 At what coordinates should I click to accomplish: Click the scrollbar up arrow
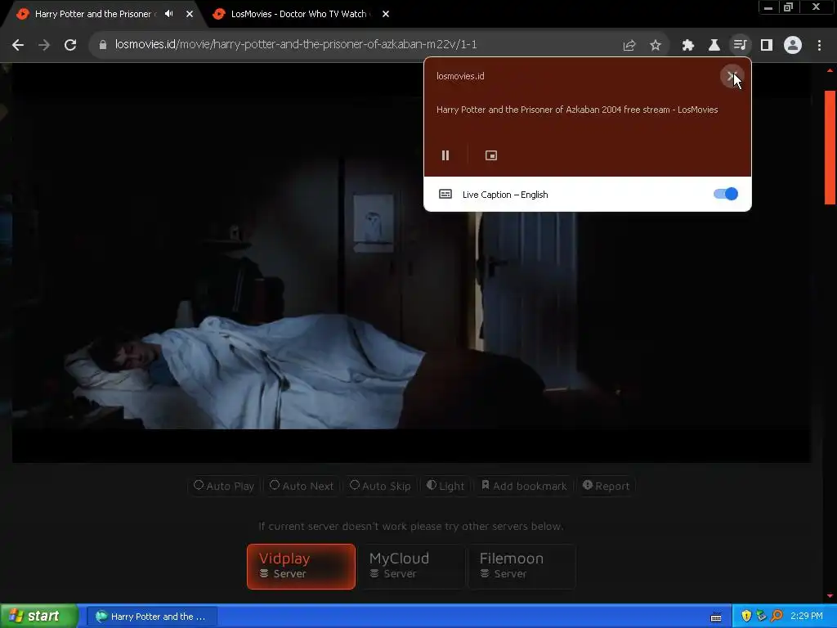830,70
